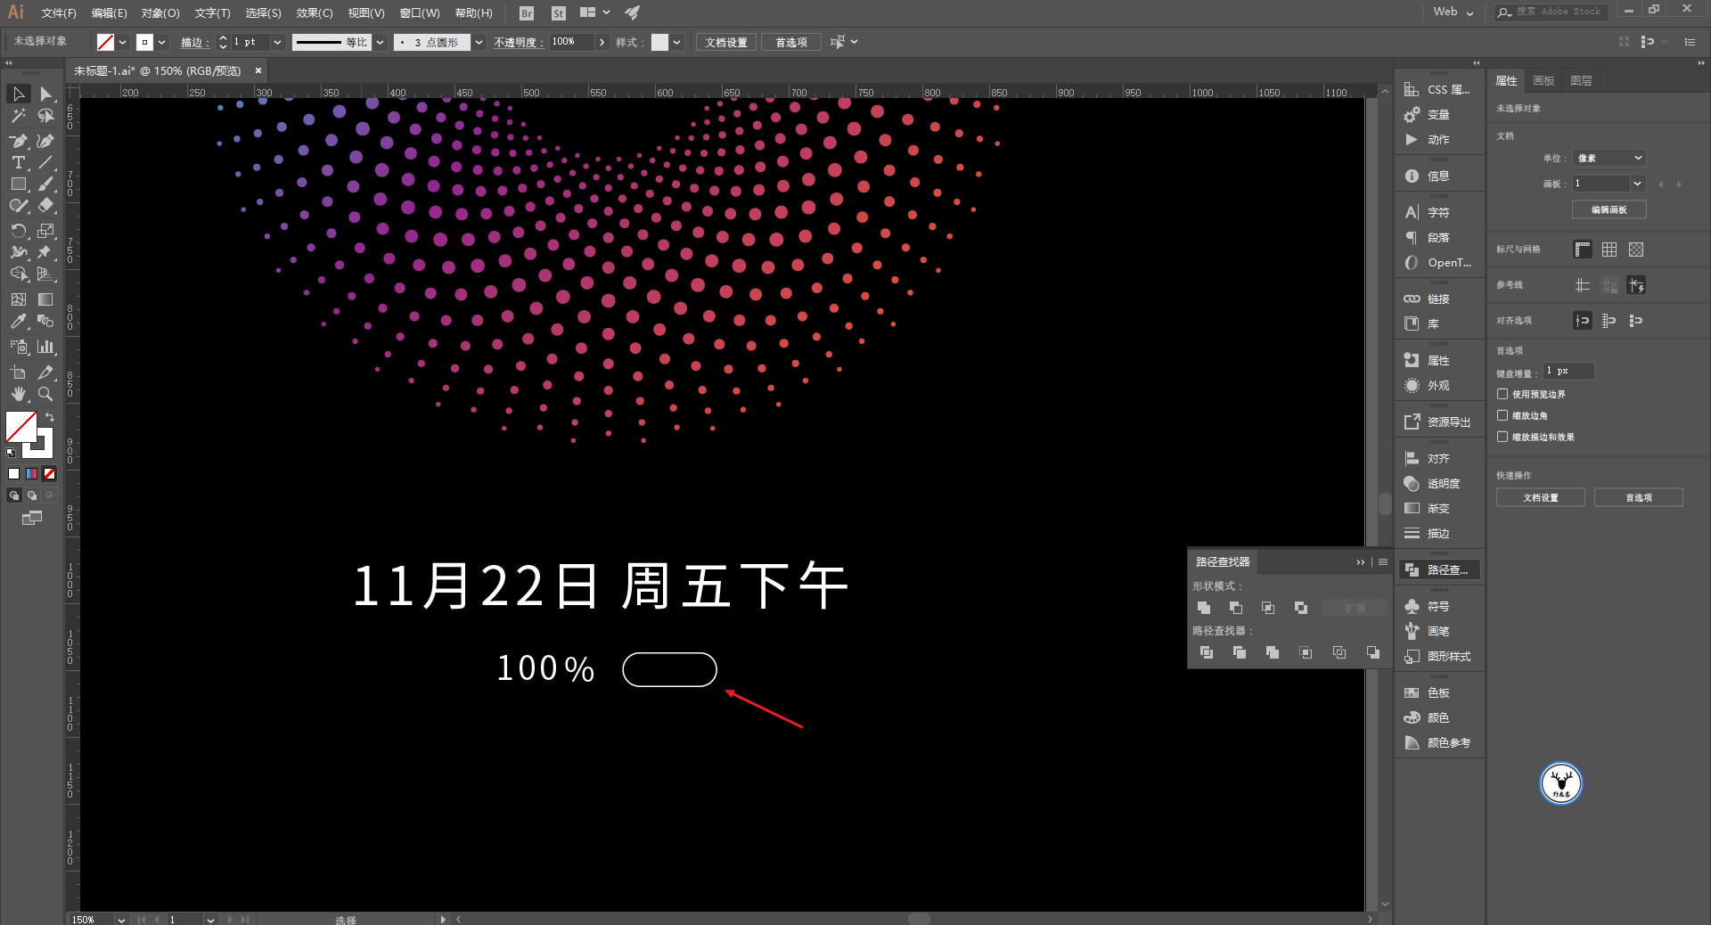Image resolution: width=1711 pixels, height=925 pixels.
Task: Select the Eyedropper tool
Action: coord(18,321)
